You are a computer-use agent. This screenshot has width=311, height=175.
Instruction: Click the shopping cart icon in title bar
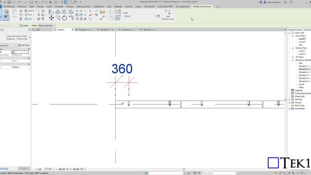285,2
